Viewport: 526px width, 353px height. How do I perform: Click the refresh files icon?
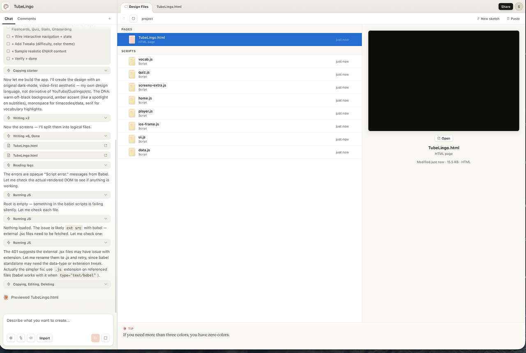(x=134, y=18)
